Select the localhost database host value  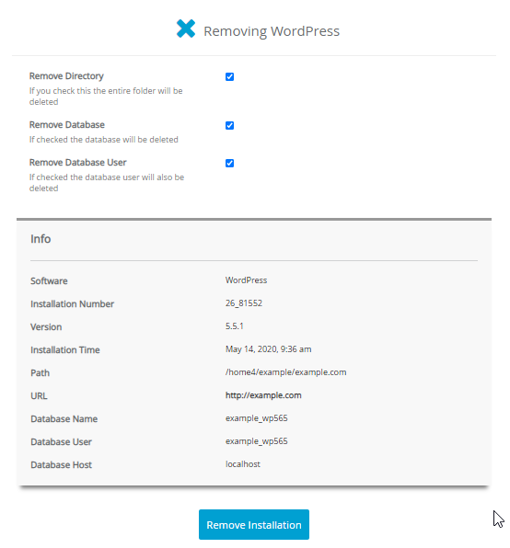coord(243,464)
